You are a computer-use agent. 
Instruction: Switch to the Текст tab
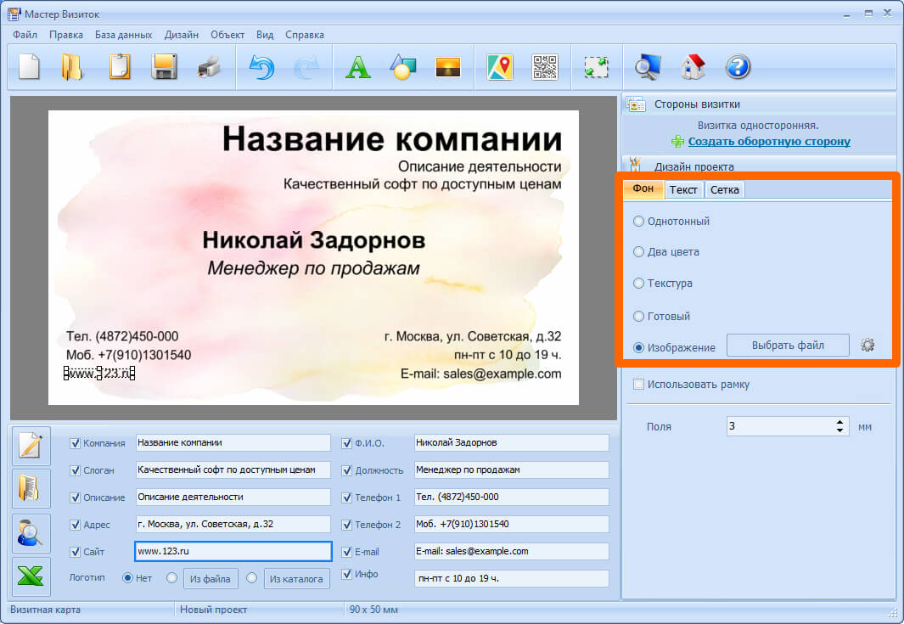point(683,189)
